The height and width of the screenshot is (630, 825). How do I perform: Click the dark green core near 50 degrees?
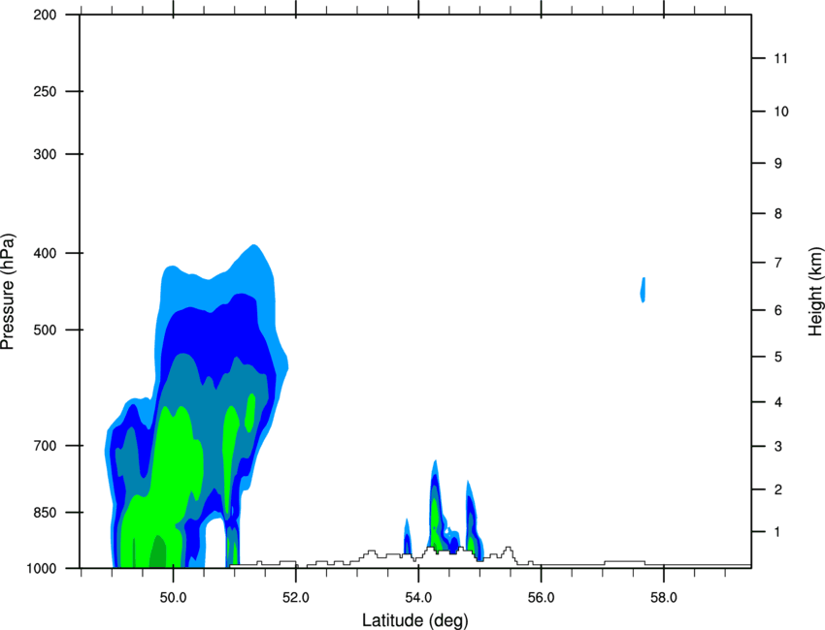click(x=158, y=551)
